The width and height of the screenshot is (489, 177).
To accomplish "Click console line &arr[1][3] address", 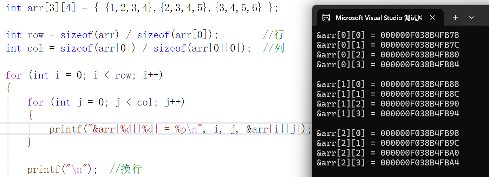I will [388, 114].
